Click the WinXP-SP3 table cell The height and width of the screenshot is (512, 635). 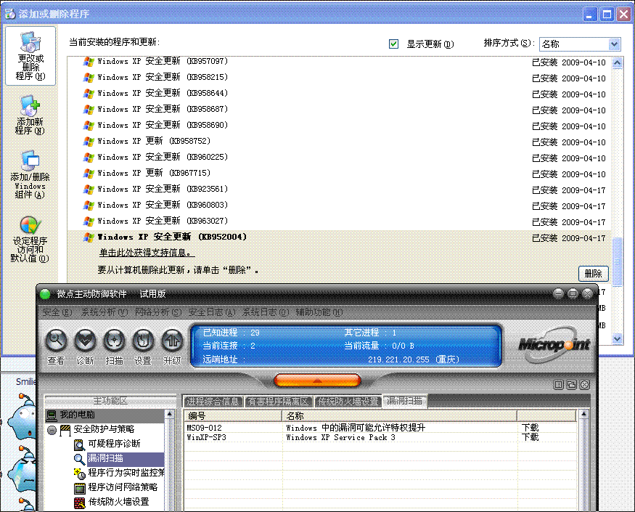pyautogui.click(x=207, y=437)
